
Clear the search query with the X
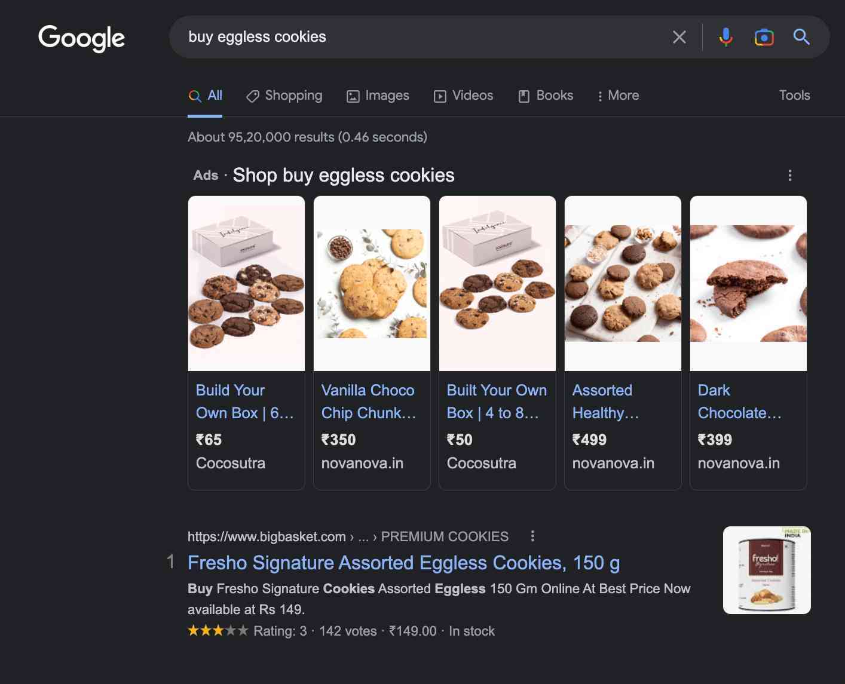[679, 37]
